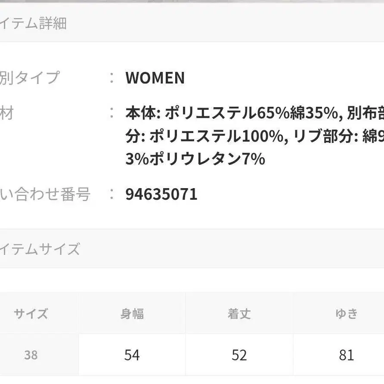This screenshot has height=384, width=384.
Task: Click the アイテムサイズ section header
Action: click(40, 249)
